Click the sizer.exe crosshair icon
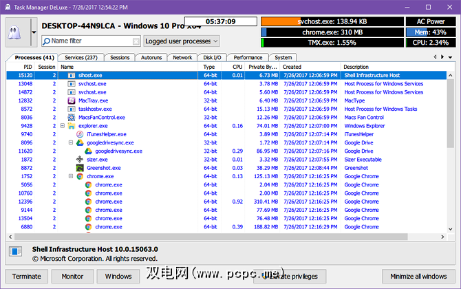 [x=80, y=160]
